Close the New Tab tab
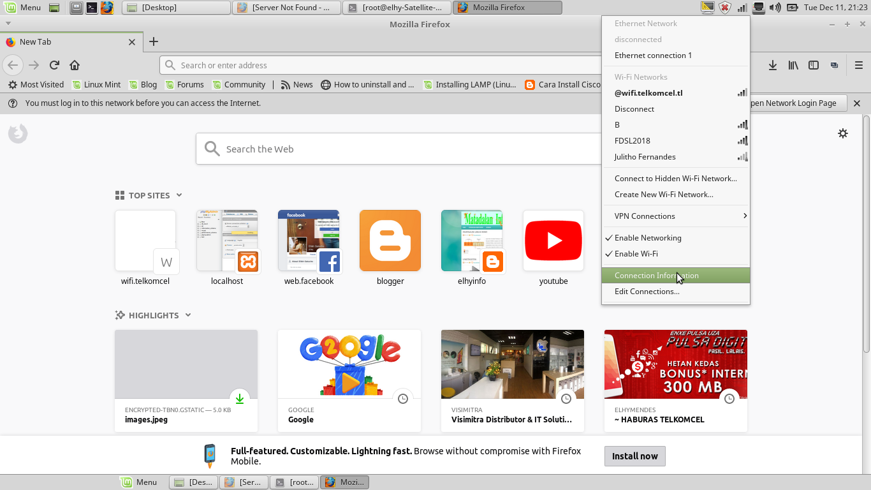This screenshot has height=490, width=871. tap(132, 41)
